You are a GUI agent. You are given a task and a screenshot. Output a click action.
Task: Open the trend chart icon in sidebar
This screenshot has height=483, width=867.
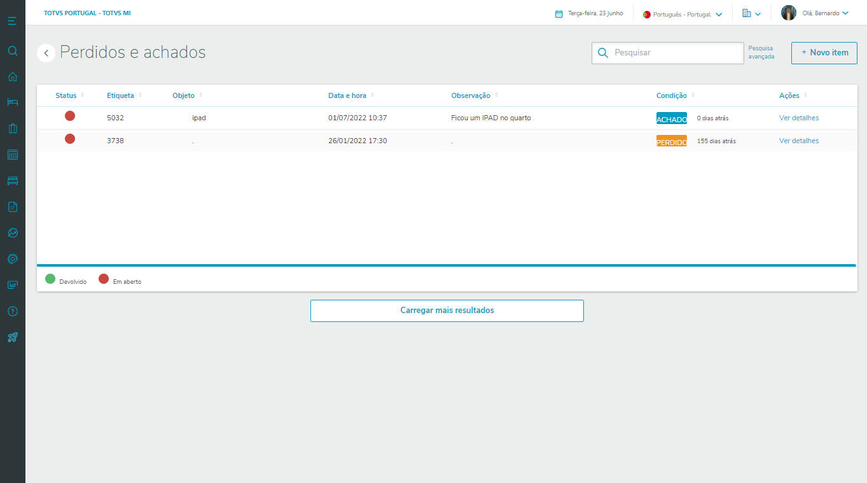pyautogui.click(x=12, y=233)
